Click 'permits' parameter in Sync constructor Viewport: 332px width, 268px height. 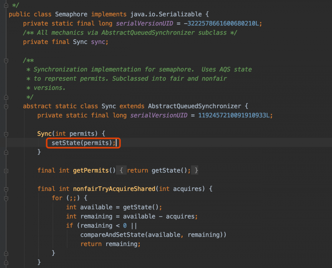pyautogui.click(x=82, y=134)
